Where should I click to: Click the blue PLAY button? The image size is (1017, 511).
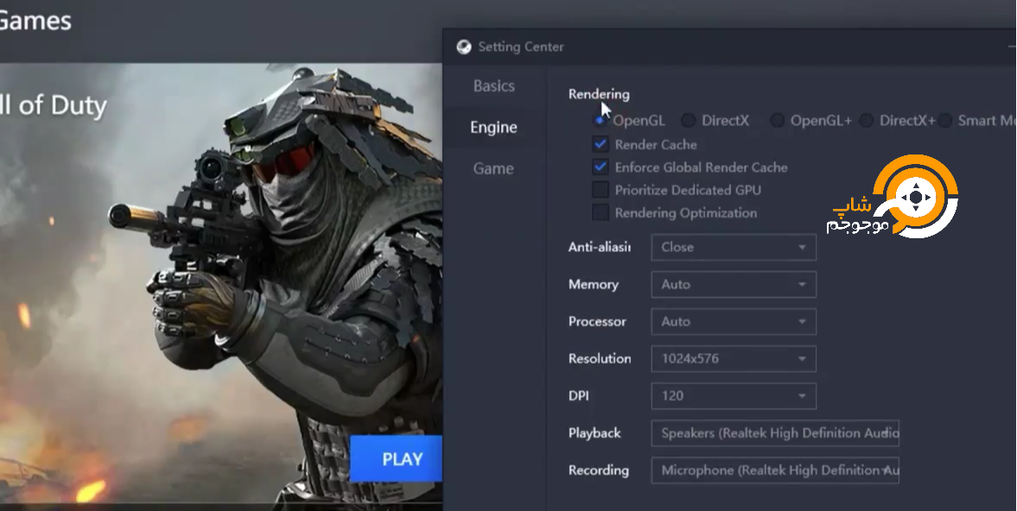point(397,459)
